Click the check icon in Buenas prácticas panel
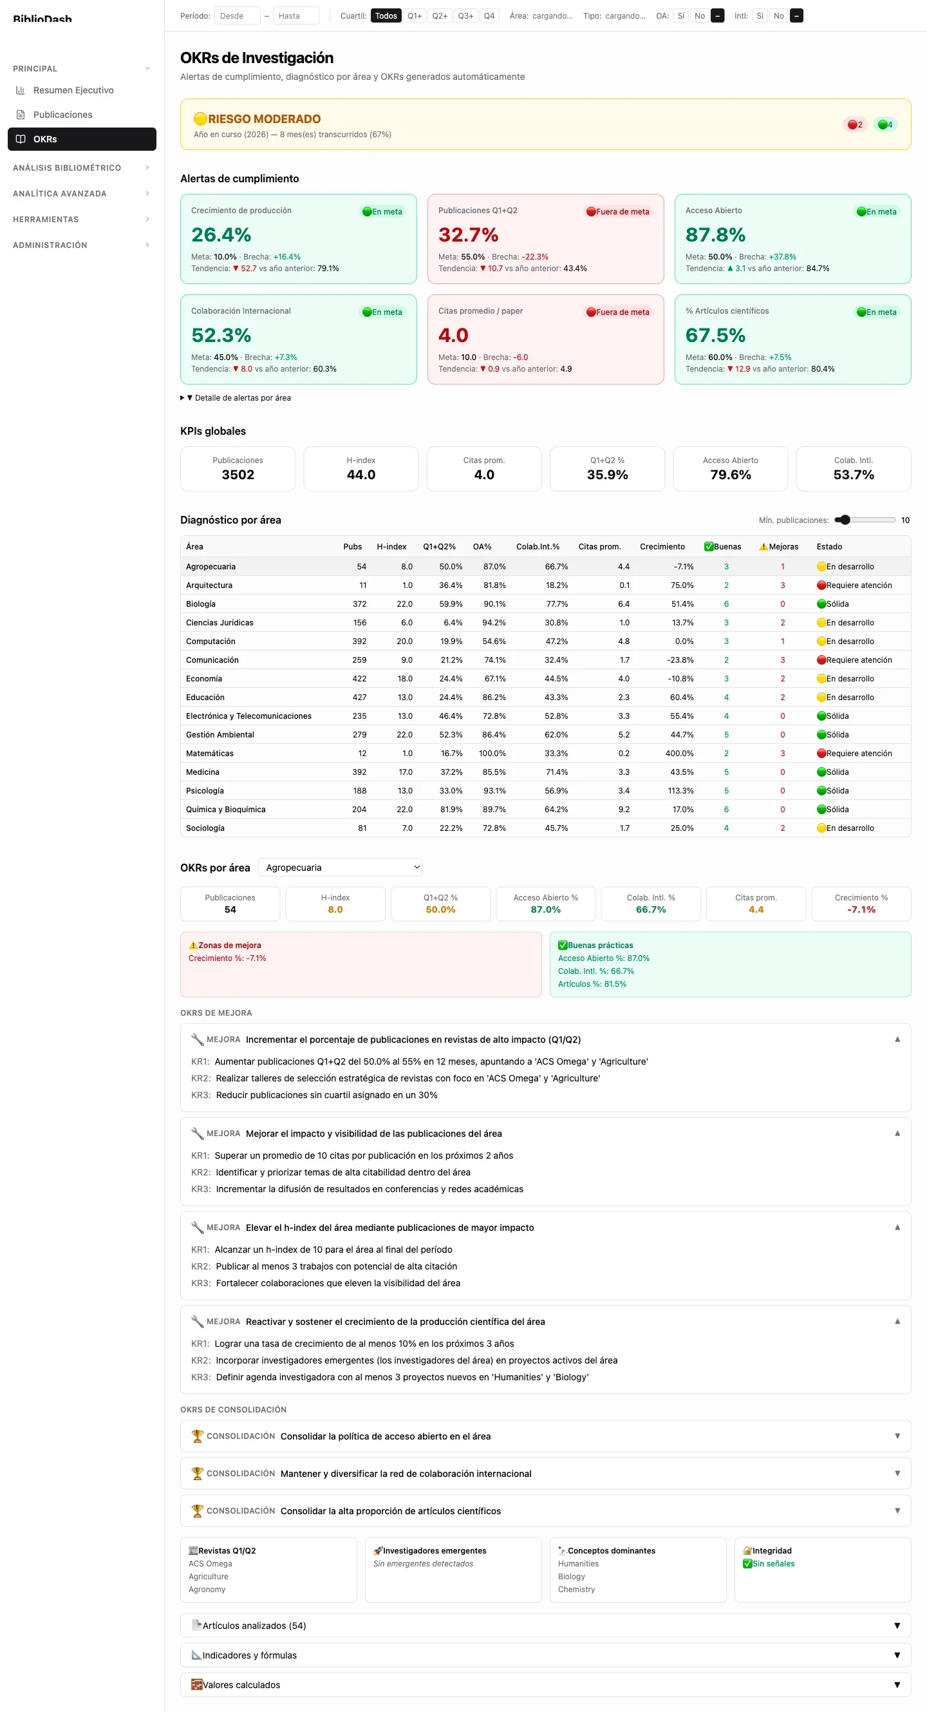Screen dimensions: 927x1712 coord(563,945)
